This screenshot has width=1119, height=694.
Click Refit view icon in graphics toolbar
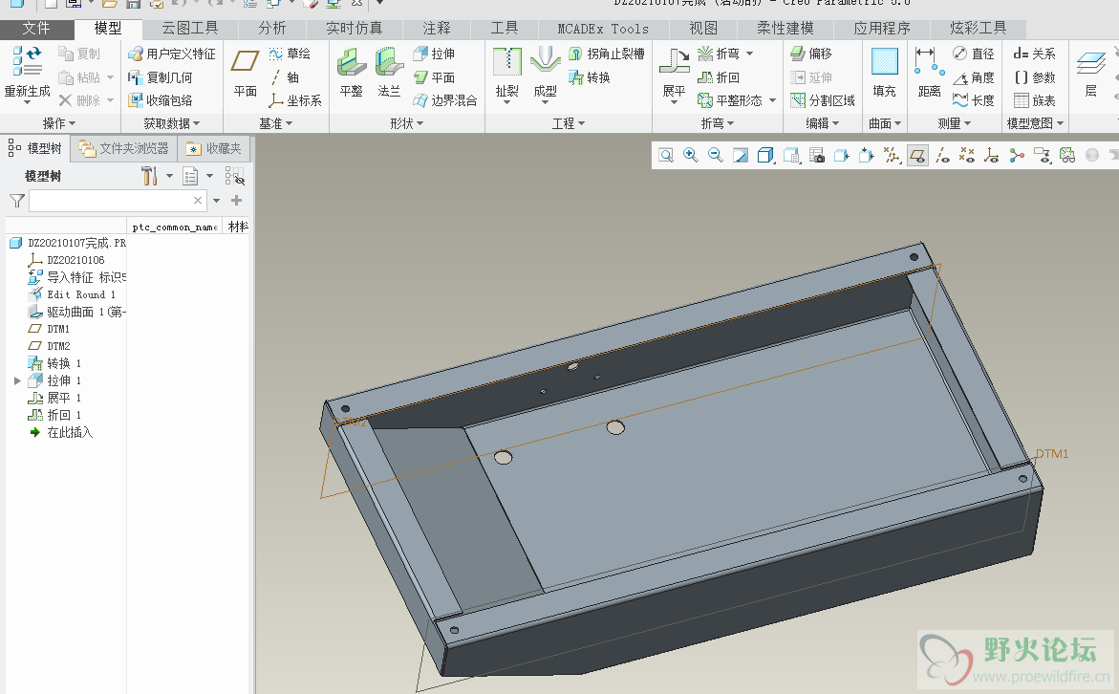[x=665, y=155]
